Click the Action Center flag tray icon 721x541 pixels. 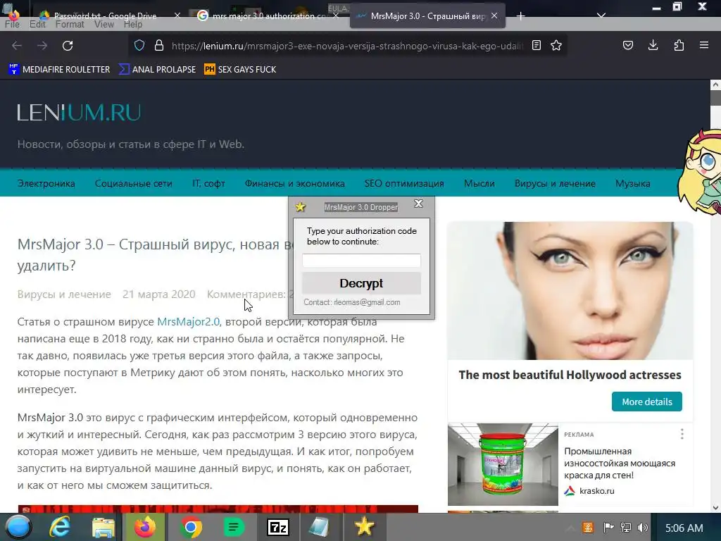coord(608,528)
